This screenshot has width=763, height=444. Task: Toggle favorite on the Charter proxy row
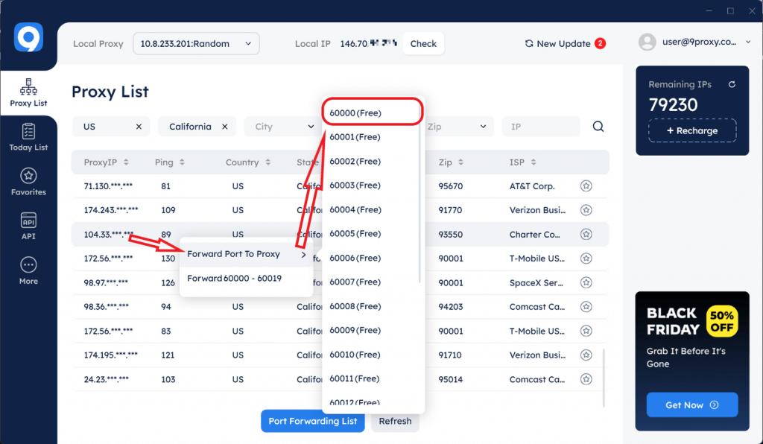tap(586, 234)
